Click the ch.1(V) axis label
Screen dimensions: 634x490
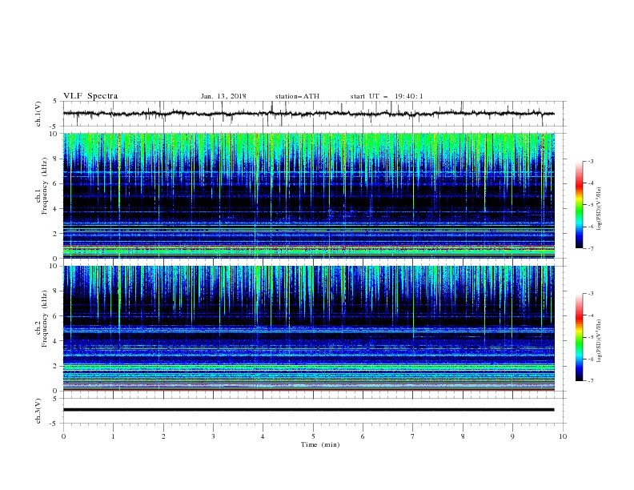click(38, 114)
